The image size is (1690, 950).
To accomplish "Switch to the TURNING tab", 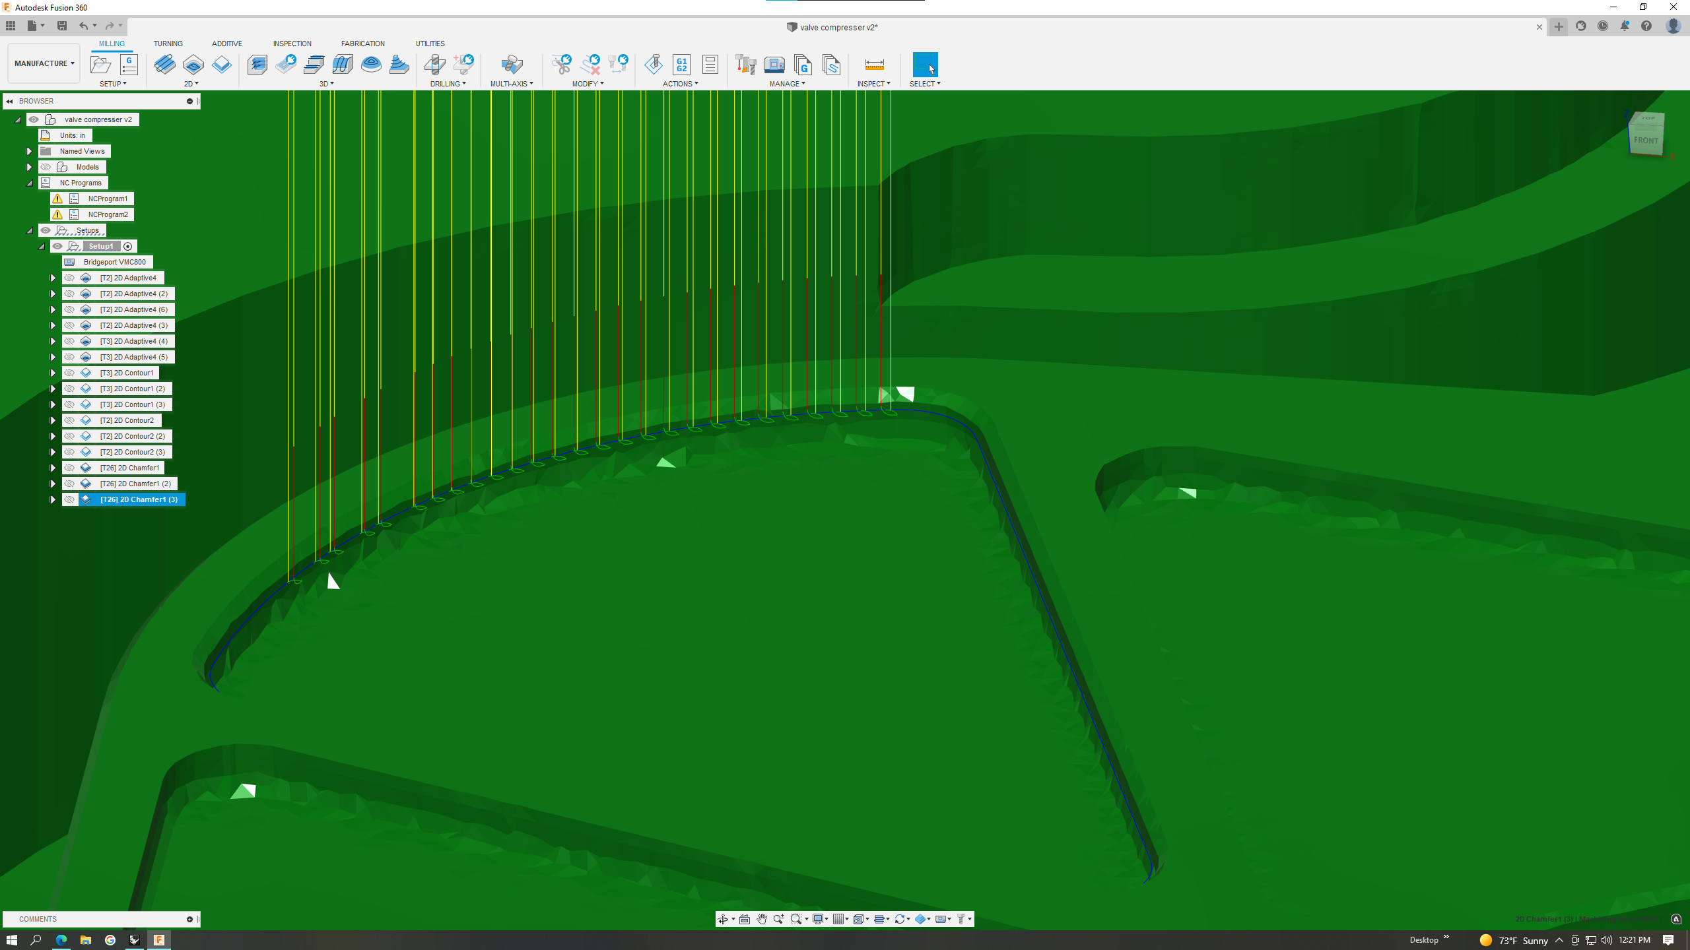I will tap(168, 44).
